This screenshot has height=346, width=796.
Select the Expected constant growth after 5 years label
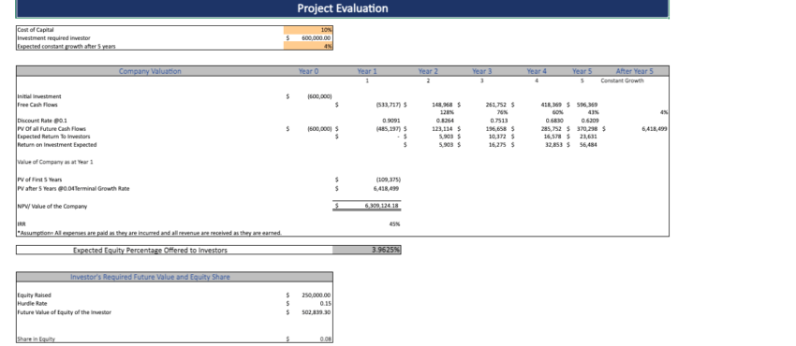coord(66,46)
